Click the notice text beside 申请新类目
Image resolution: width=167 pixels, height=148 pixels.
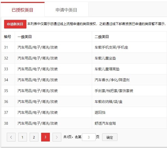pos(97,24)
